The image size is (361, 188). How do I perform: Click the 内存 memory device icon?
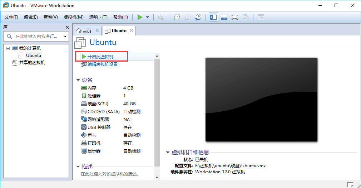(x=84, y=88)
